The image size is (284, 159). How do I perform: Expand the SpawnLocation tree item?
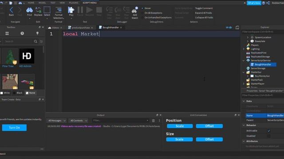coord(248,37)
